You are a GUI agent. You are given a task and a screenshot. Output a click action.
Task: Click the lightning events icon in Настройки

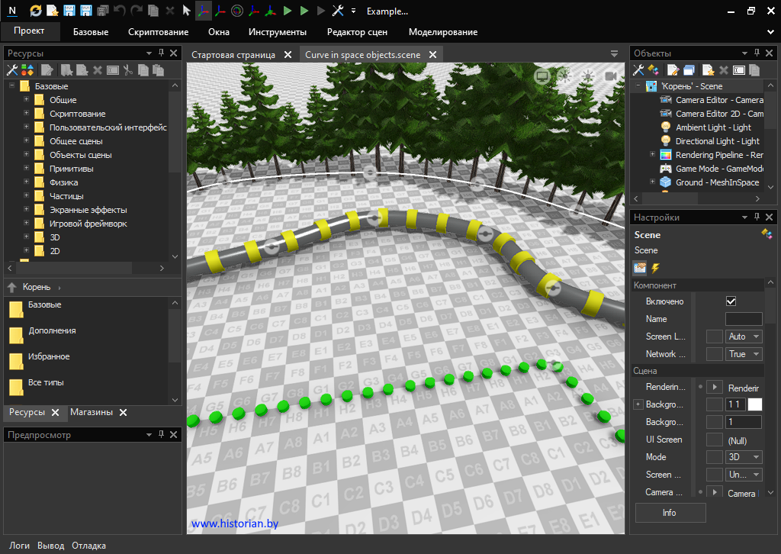(654, 268)
